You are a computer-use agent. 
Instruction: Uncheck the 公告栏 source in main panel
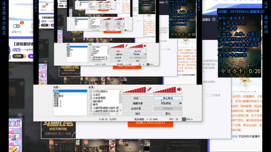(91, 95)
